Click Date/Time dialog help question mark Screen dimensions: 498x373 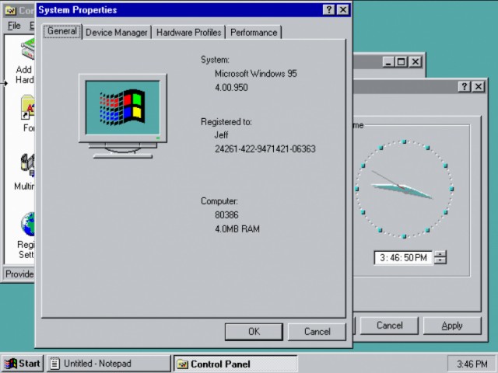pyautogui.click(x=465, y=86)
